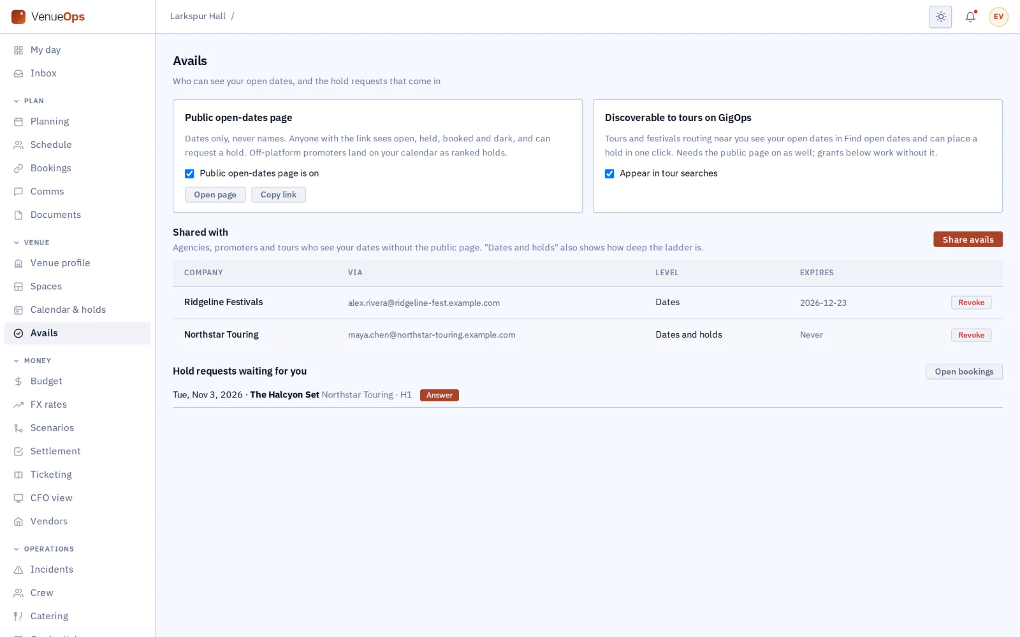Viewport: 1020px width, 637px height.
Task: Uncheck Appear in tour searches
Action: (x=609, y=173)
